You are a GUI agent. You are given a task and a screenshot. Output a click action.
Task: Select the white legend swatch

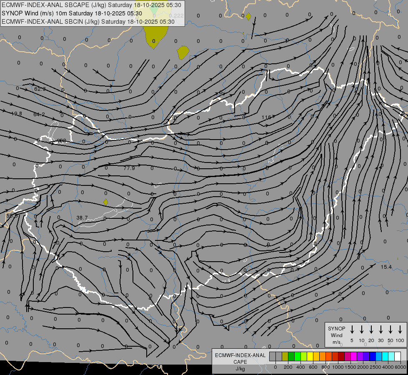397,357
